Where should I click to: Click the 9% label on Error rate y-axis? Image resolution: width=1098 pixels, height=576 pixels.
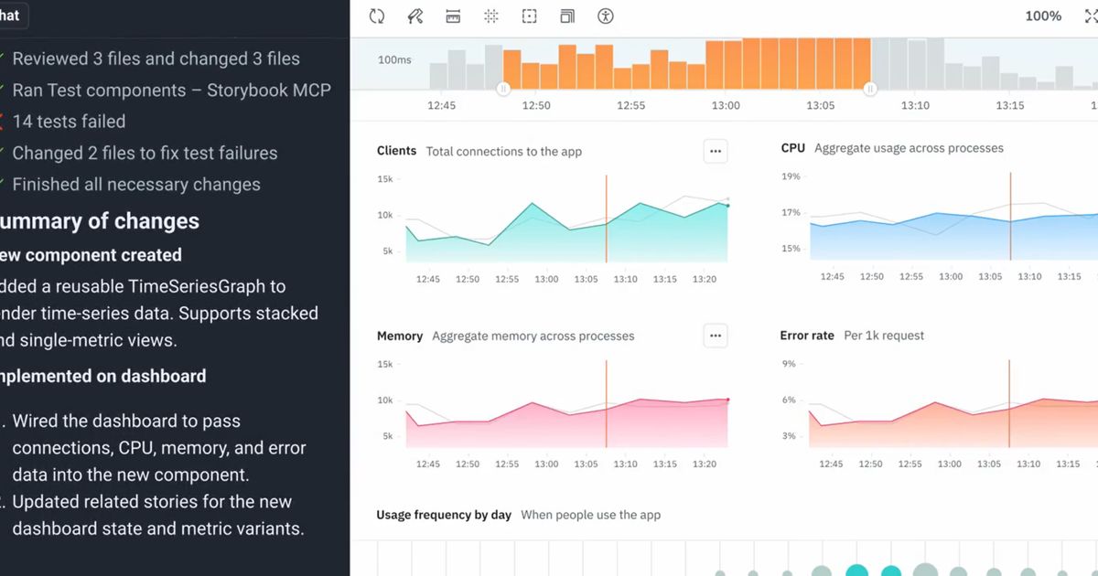[x=789, y=364]
